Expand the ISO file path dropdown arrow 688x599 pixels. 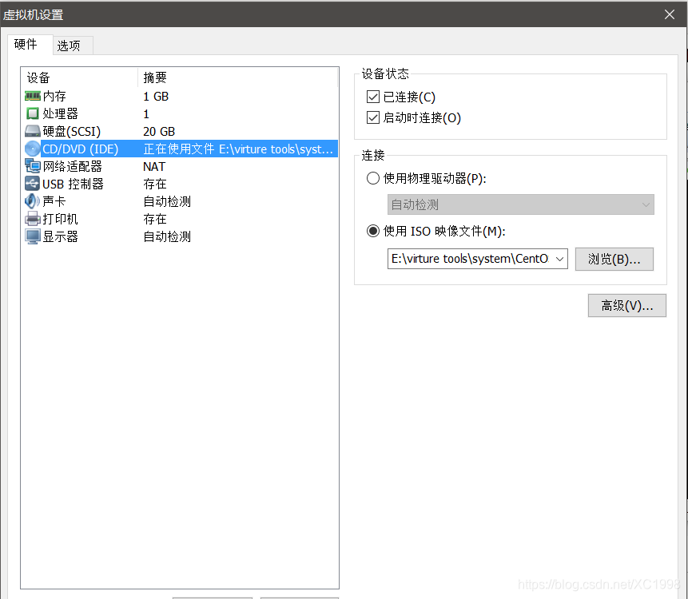[x=559, y=259]
